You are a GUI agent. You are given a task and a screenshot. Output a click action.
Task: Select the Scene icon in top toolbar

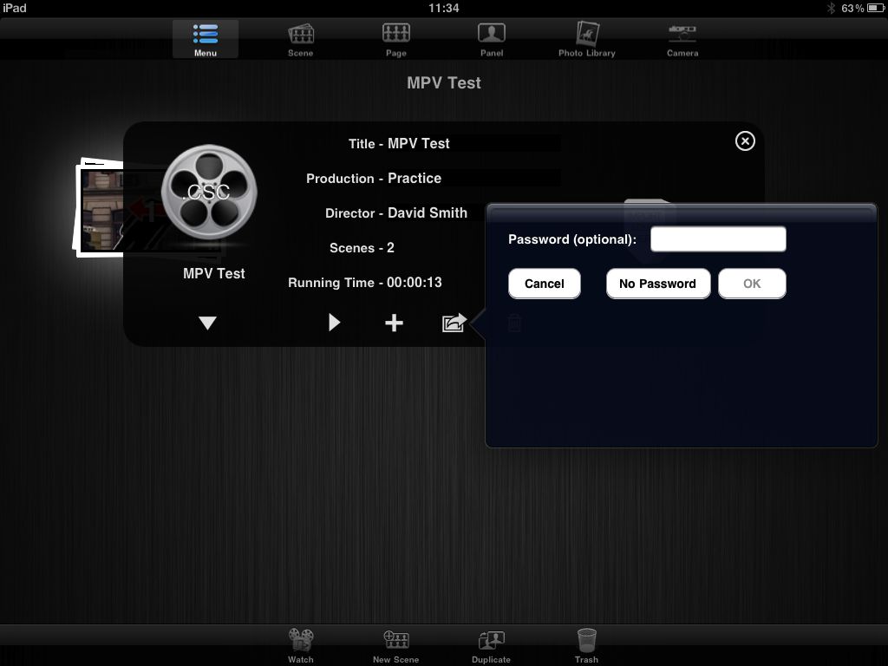coord(301,39)
